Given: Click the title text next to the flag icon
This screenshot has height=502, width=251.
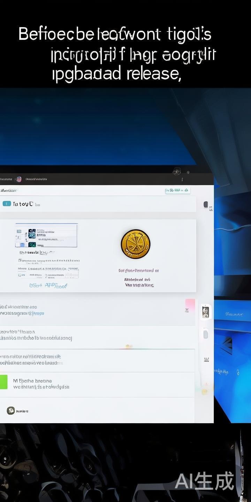Looking at the screenshot, I should (36, 179).
